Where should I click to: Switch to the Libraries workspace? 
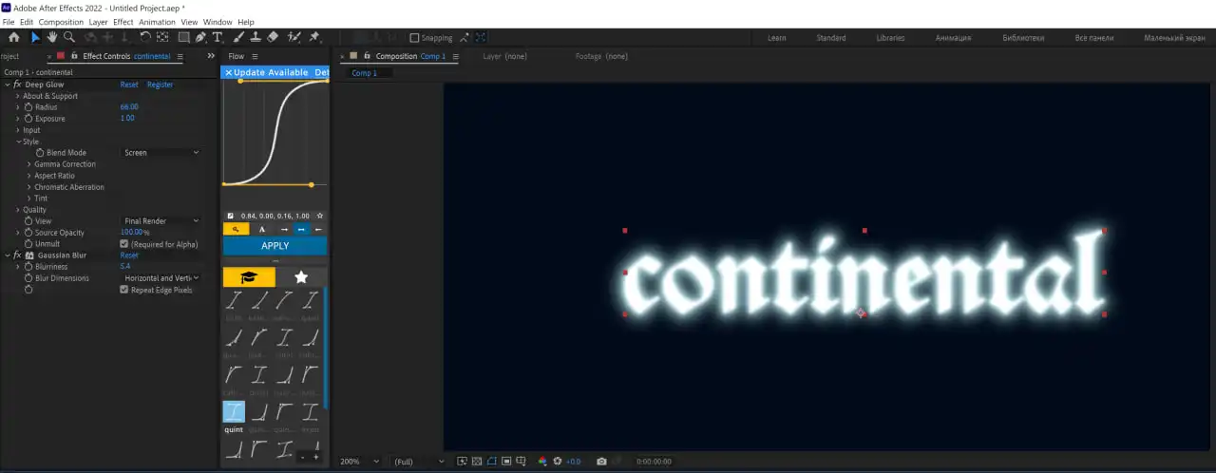(x=889, y=38)
